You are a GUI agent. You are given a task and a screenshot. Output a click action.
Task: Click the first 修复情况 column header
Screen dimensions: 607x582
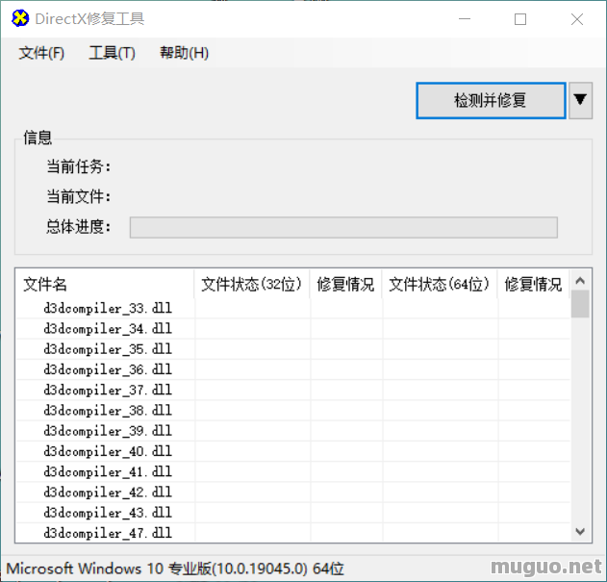pos(345,284)
